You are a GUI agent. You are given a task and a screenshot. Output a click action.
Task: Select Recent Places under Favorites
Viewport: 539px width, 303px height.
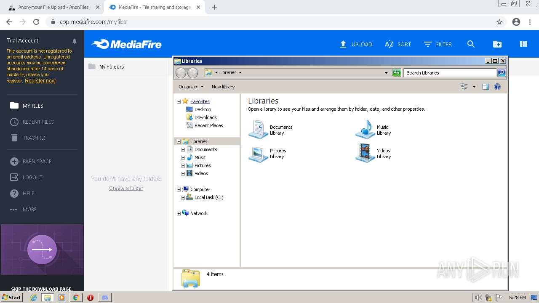pyautogui.click(x=205, y=125)
